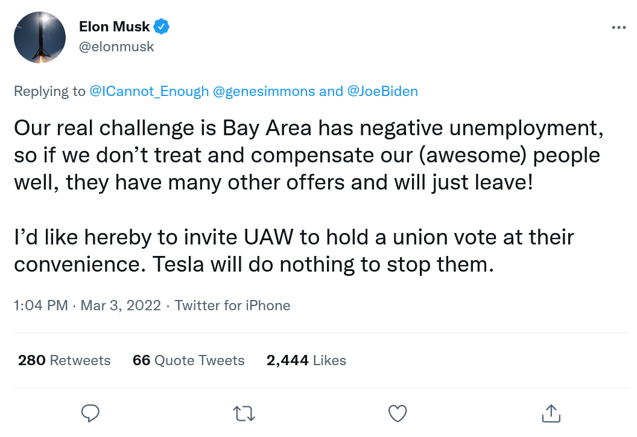
Task: Show the 2,444 Likes list
Action: click(306, 360)
